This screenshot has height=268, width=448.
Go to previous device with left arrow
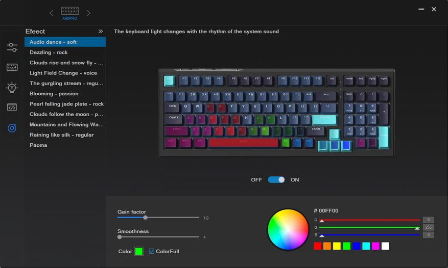(x=52, y=13)
